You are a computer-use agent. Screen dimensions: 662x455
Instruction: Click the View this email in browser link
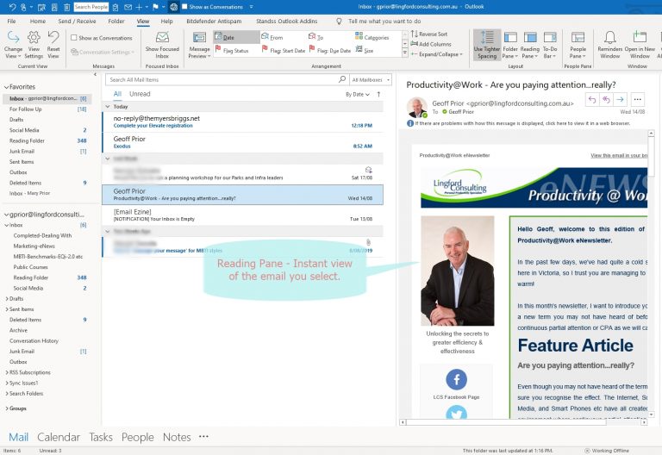point(619,155)
